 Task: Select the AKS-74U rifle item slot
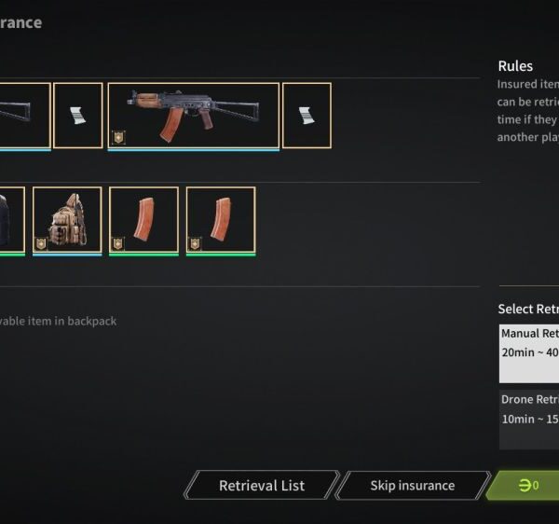coord(194,116)
